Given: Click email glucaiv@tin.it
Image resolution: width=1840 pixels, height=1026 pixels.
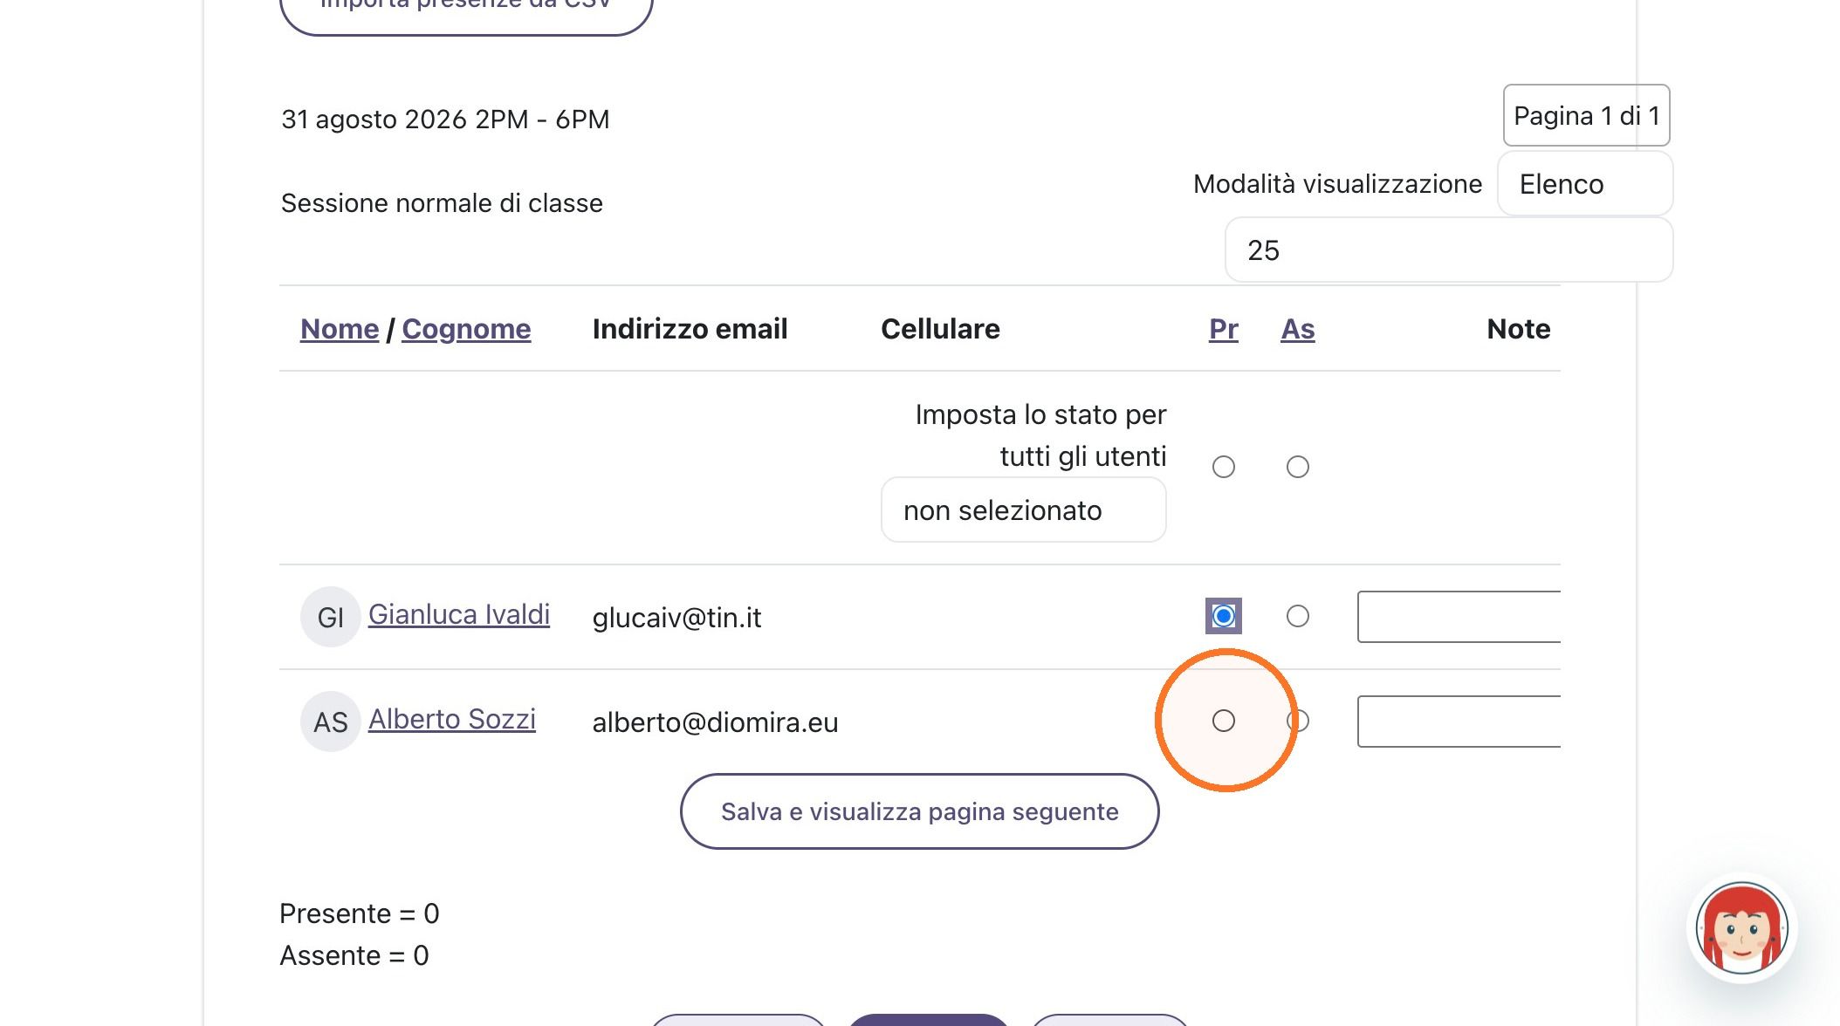Looking at the screenshot, I should (676, 618).
